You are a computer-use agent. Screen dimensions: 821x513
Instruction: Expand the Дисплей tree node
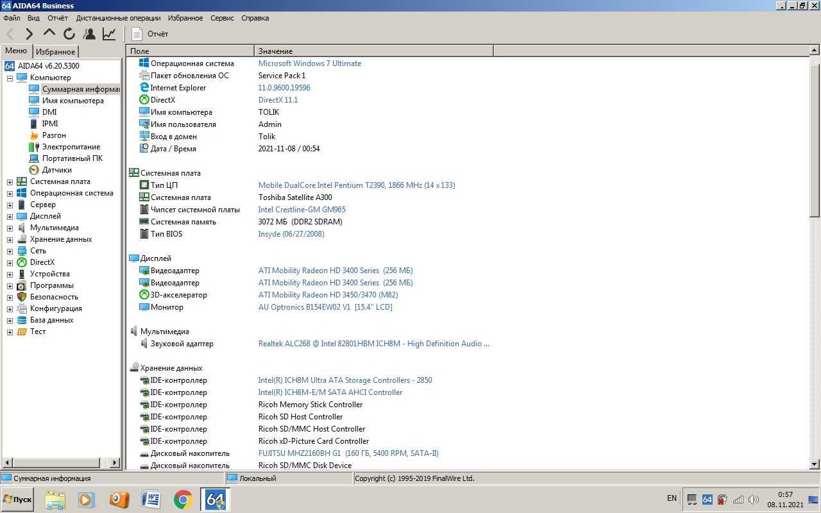(x=10, y=216)
